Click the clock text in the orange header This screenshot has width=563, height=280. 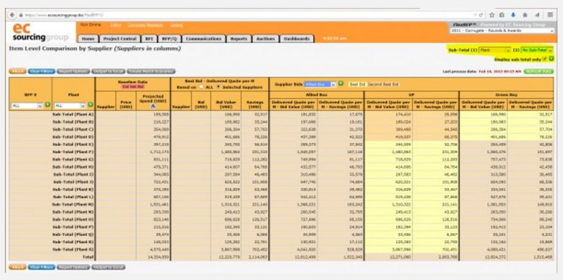click(335, 39)
